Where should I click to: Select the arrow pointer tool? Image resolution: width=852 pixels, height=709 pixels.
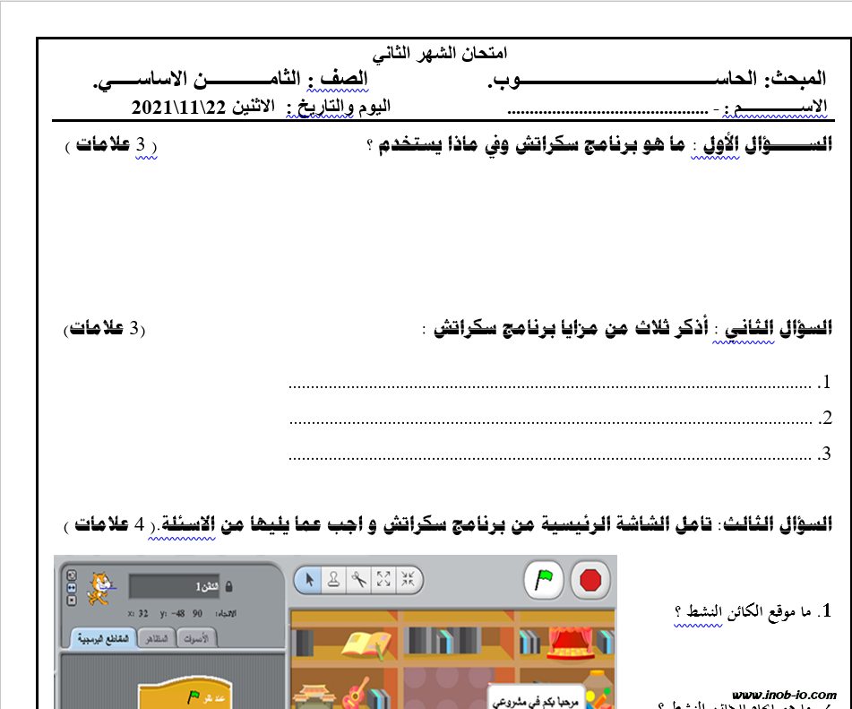pos(310,579)
